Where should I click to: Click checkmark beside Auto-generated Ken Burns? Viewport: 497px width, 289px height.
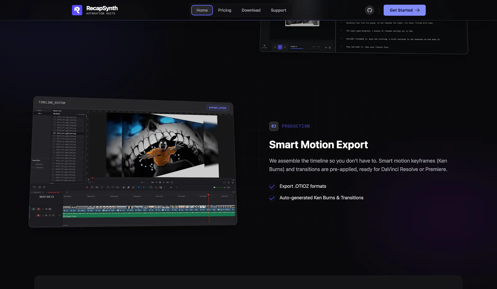pyautogui.click(x=272, y=198)
